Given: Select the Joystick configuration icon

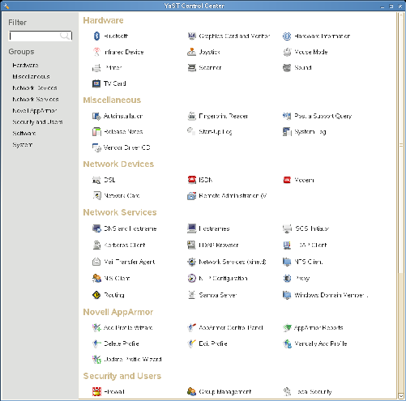Looking at the screenshot, I should point(192,52).
